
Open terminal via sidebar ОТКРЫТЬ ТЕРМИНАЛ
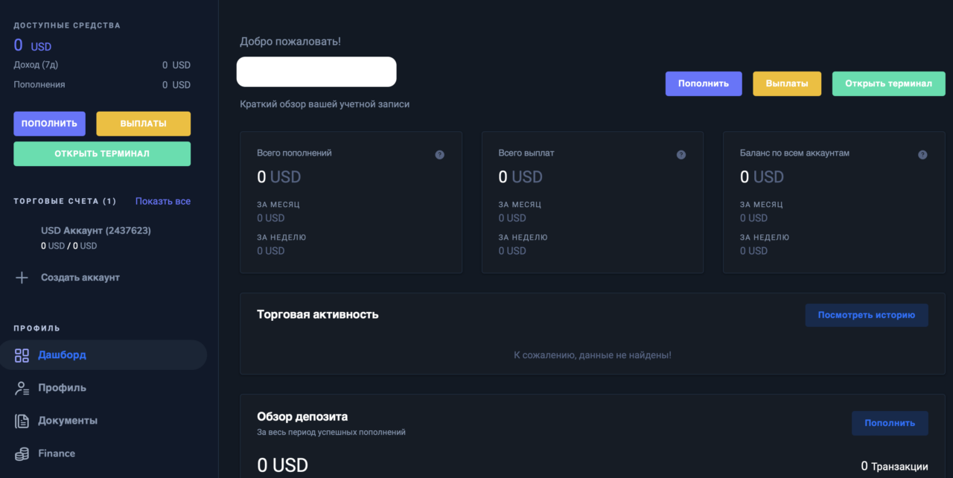point(102,153)
